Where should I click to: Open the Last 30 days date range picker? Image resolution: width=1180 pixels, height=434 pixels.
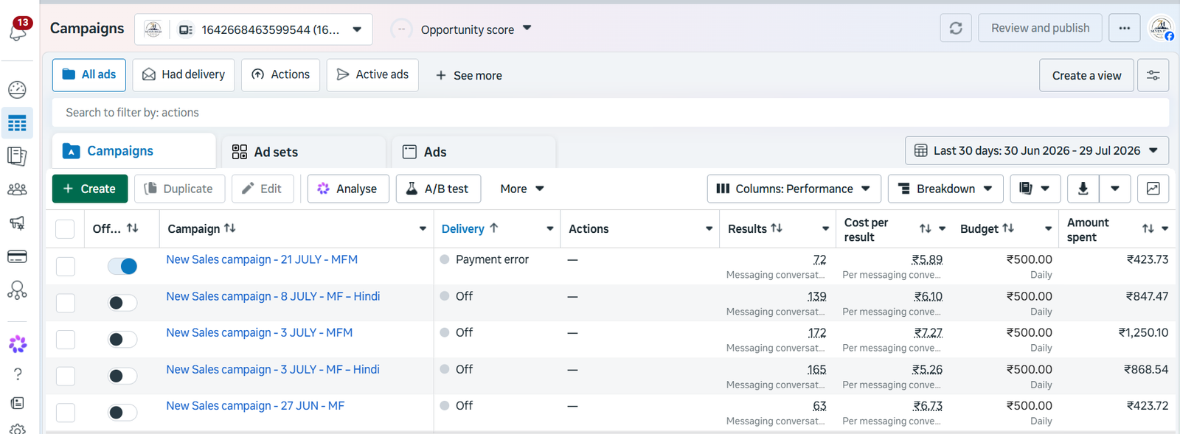(1037, 150)
